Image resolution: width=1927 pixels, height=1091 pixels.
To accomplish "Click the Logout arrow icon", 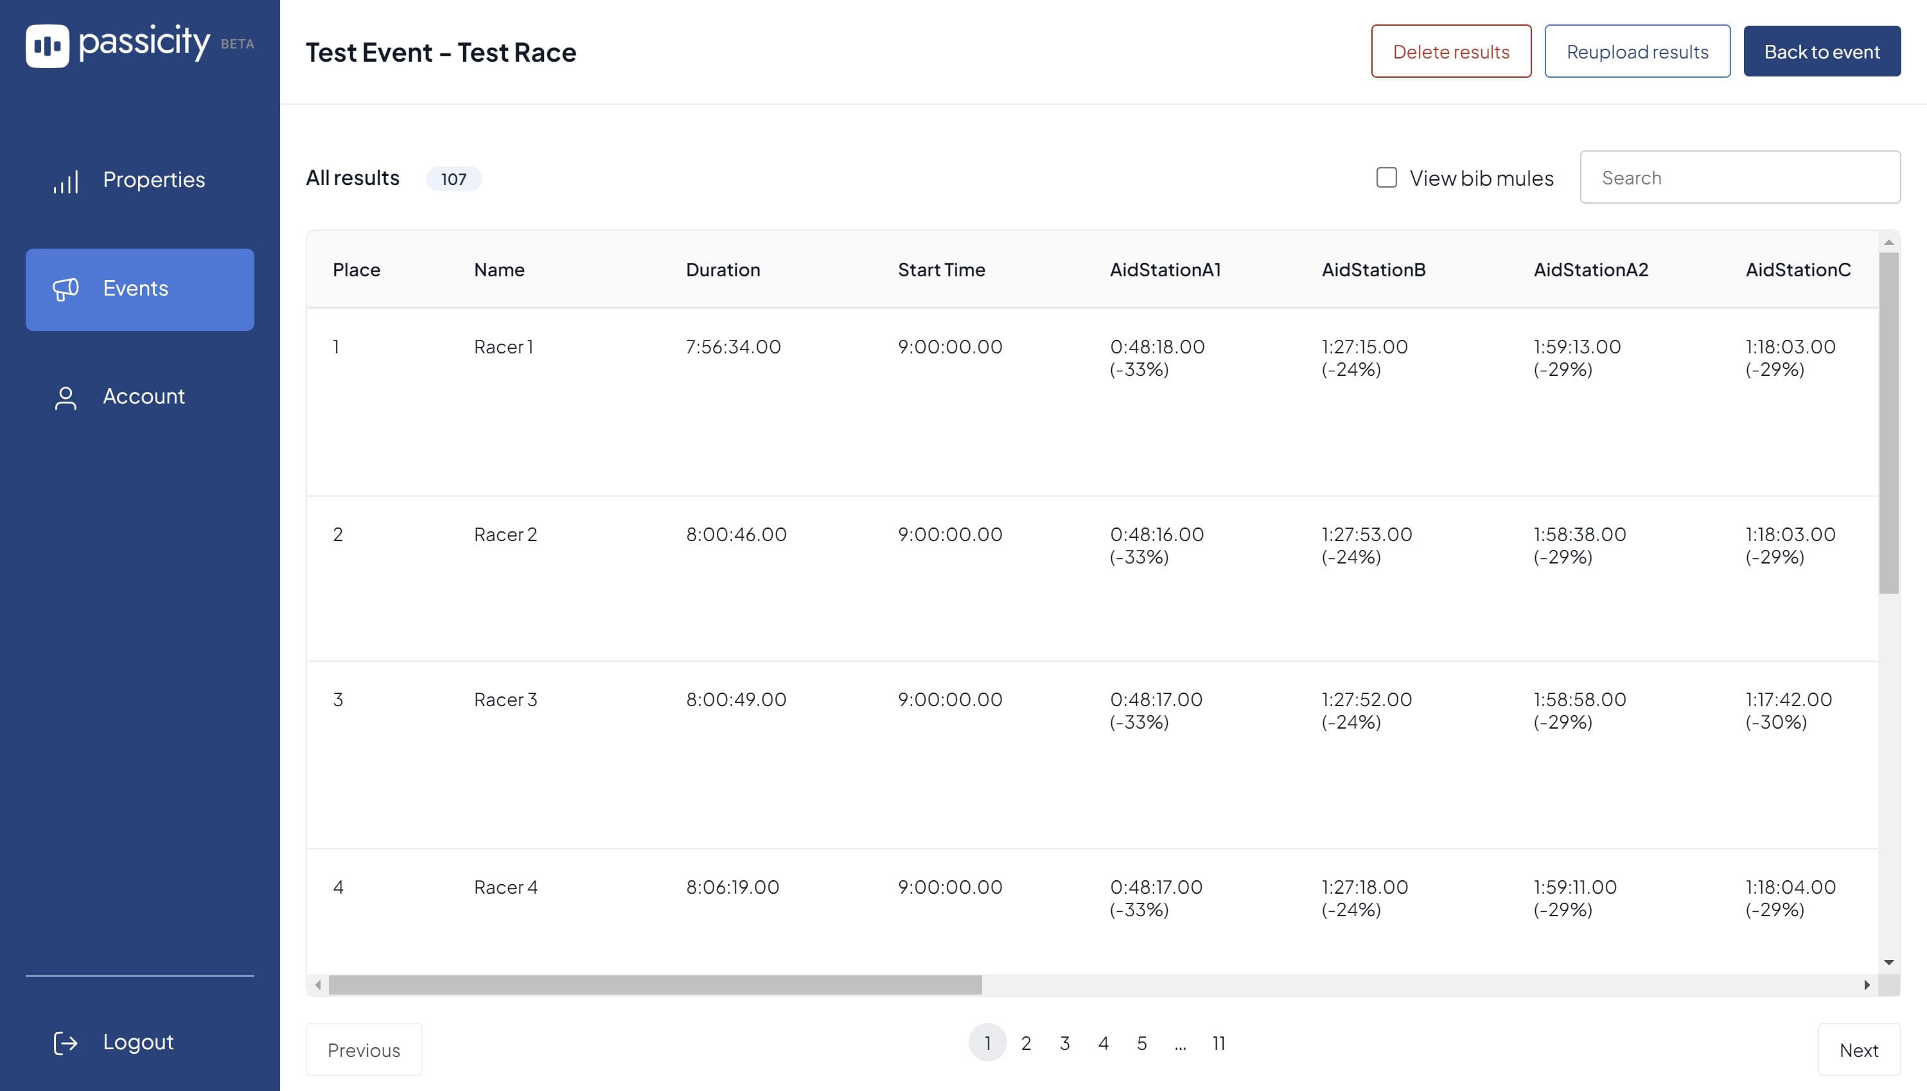I will tap(66, 1042).
